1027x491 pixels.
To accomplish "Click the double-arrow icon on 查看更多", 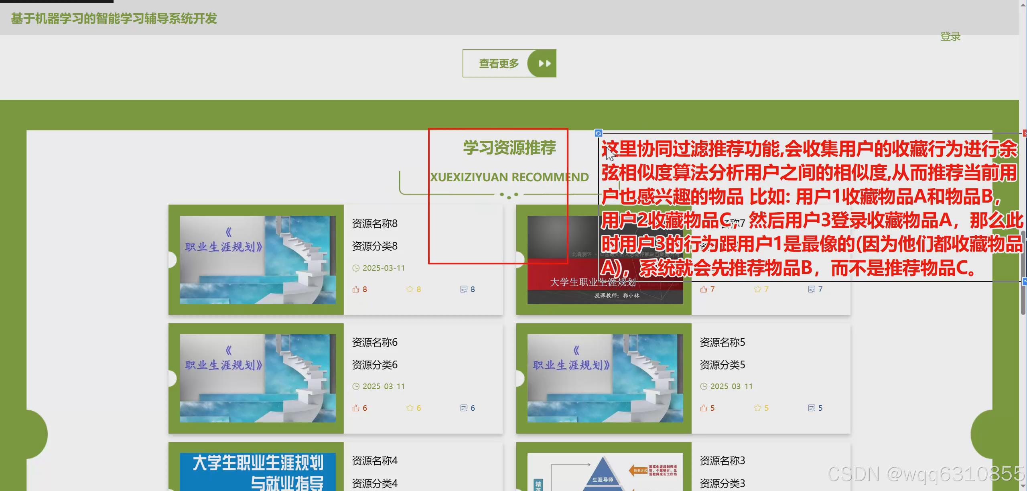I will point(544,63).
